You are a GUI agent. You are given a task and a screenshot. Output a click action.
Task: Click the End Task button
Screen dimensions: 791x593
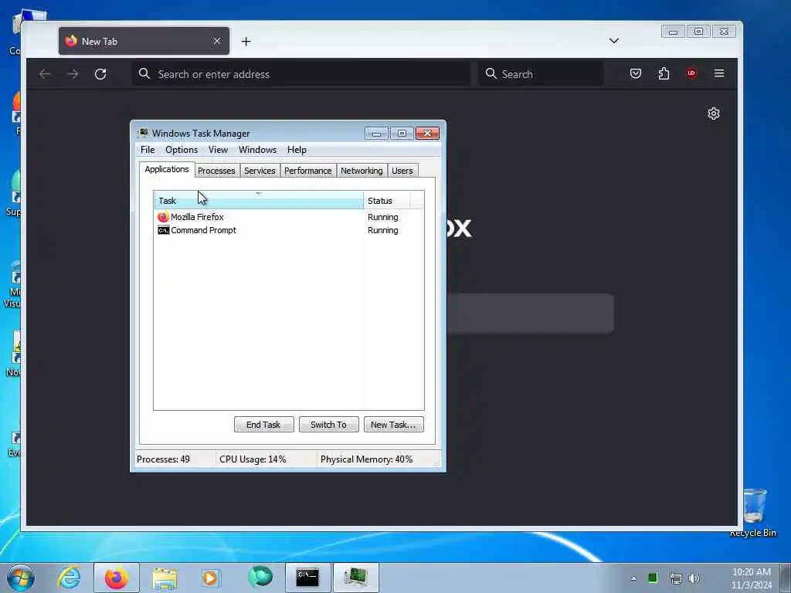pos(264,425)
